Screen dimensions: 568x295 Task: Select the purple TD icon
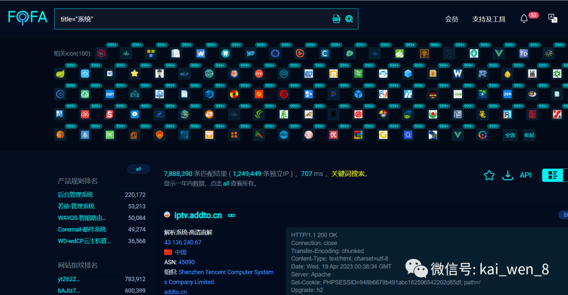(523, 54)
